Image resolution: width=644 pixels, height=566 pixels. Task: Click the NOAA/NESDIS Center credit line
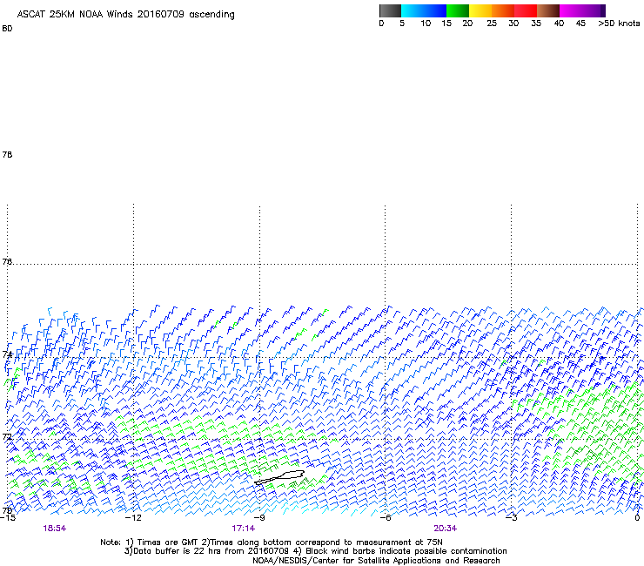coord(376,561)
